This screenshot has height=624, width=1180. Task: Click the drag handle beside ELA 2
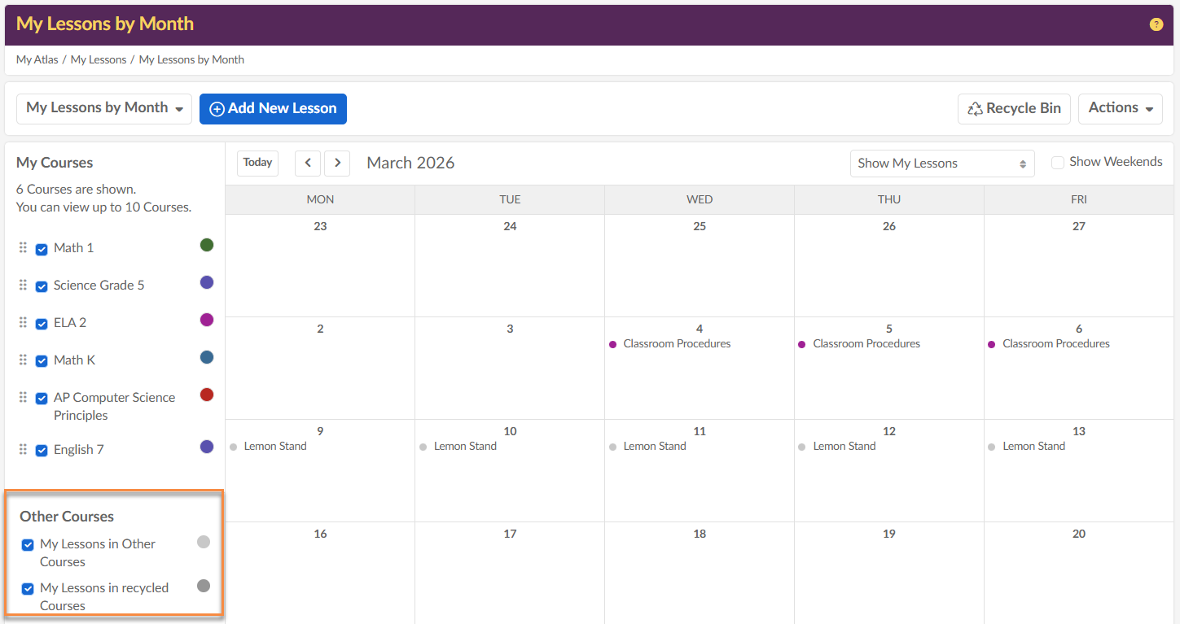[x=23, y=323]
